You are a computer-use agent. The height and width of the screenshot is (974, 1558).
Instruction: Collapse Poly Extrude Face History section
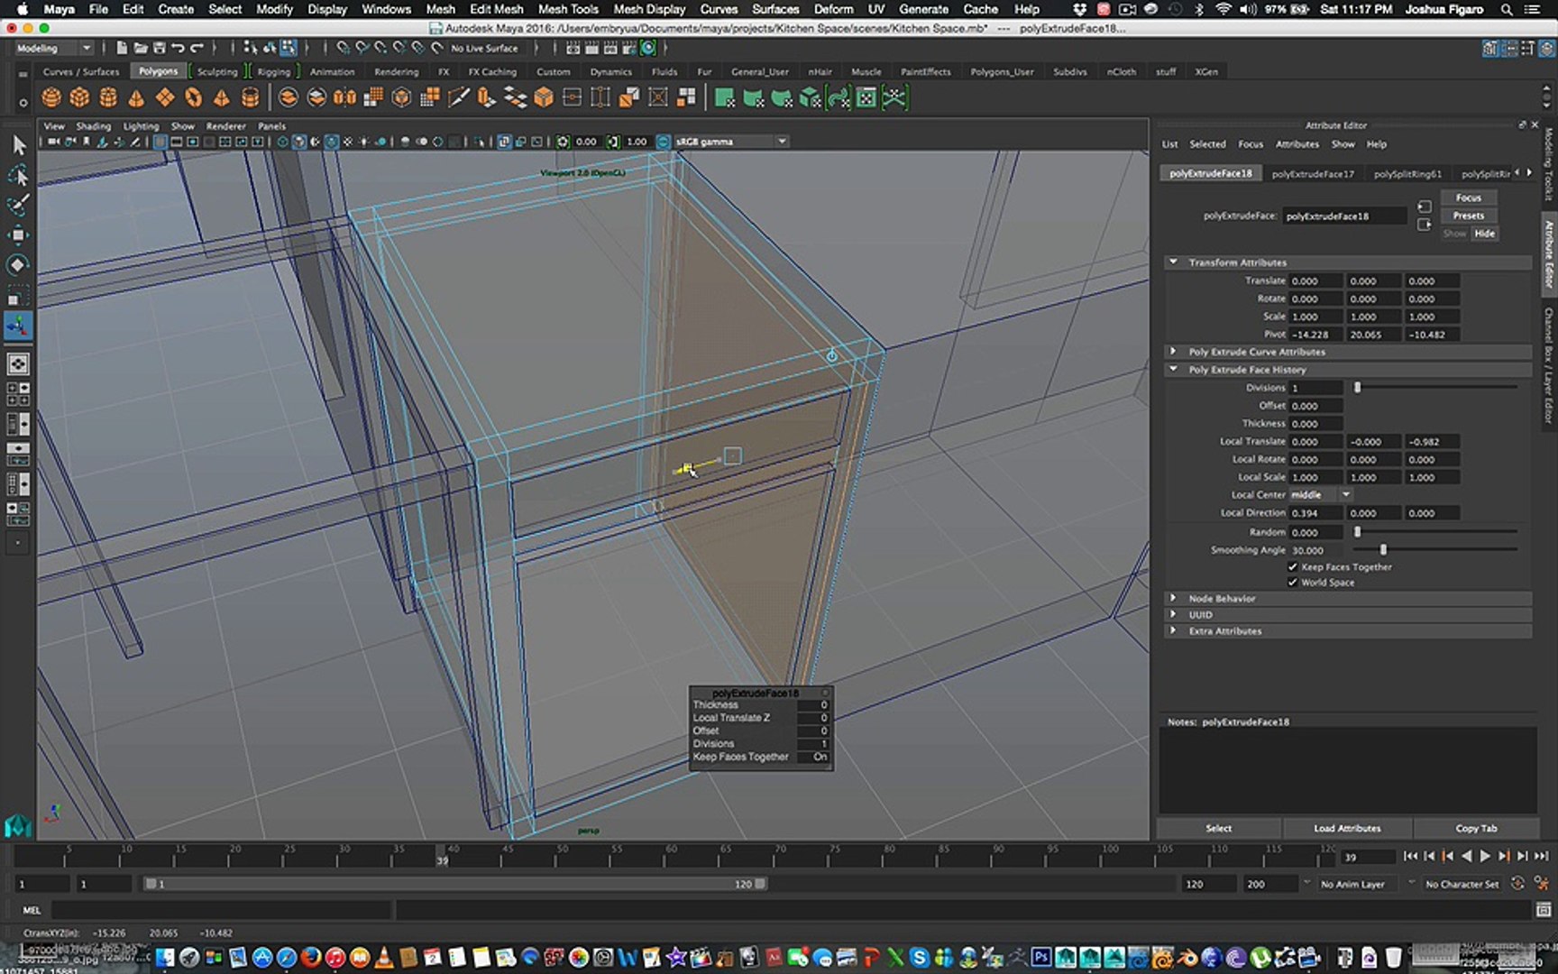(x=1173, y=370)
